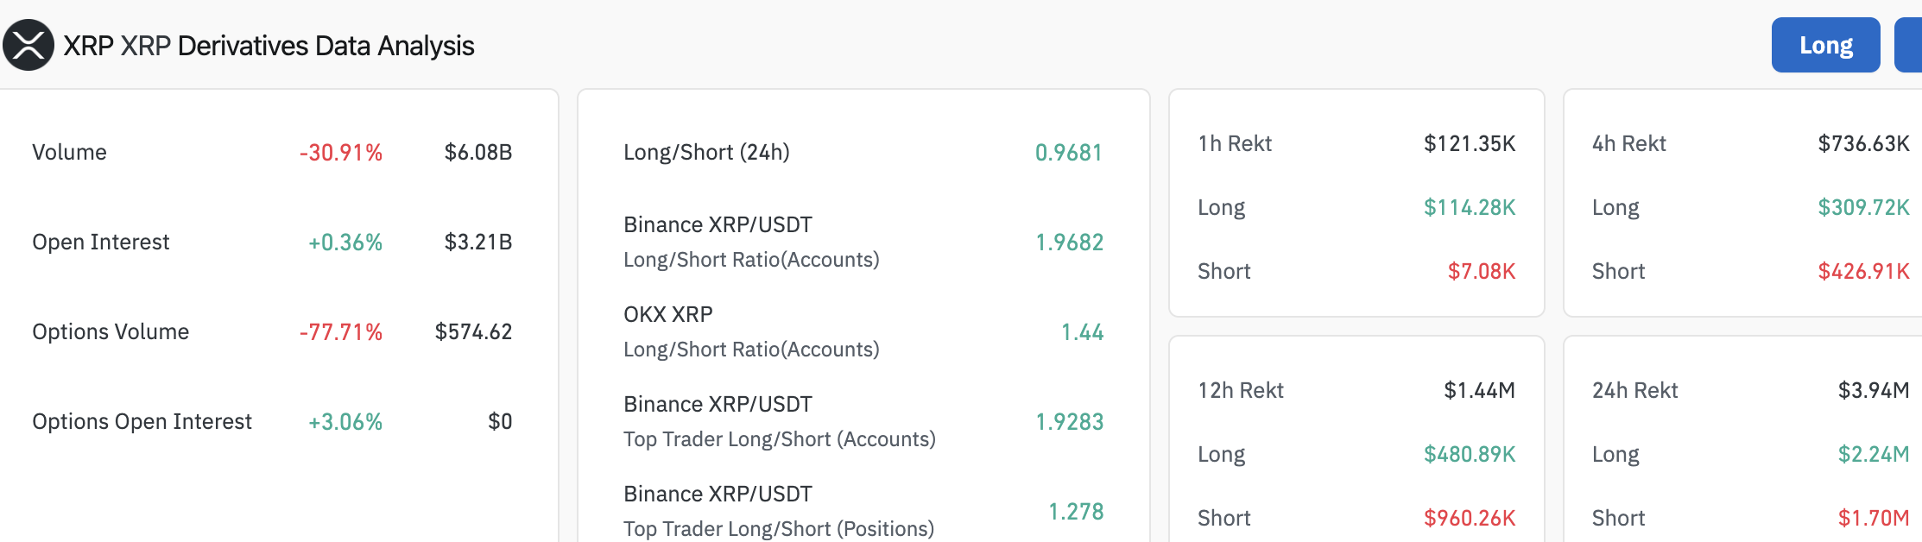Select the Options Volume percentage -77.71%
Screen dimensions: 1922x542
341,331
